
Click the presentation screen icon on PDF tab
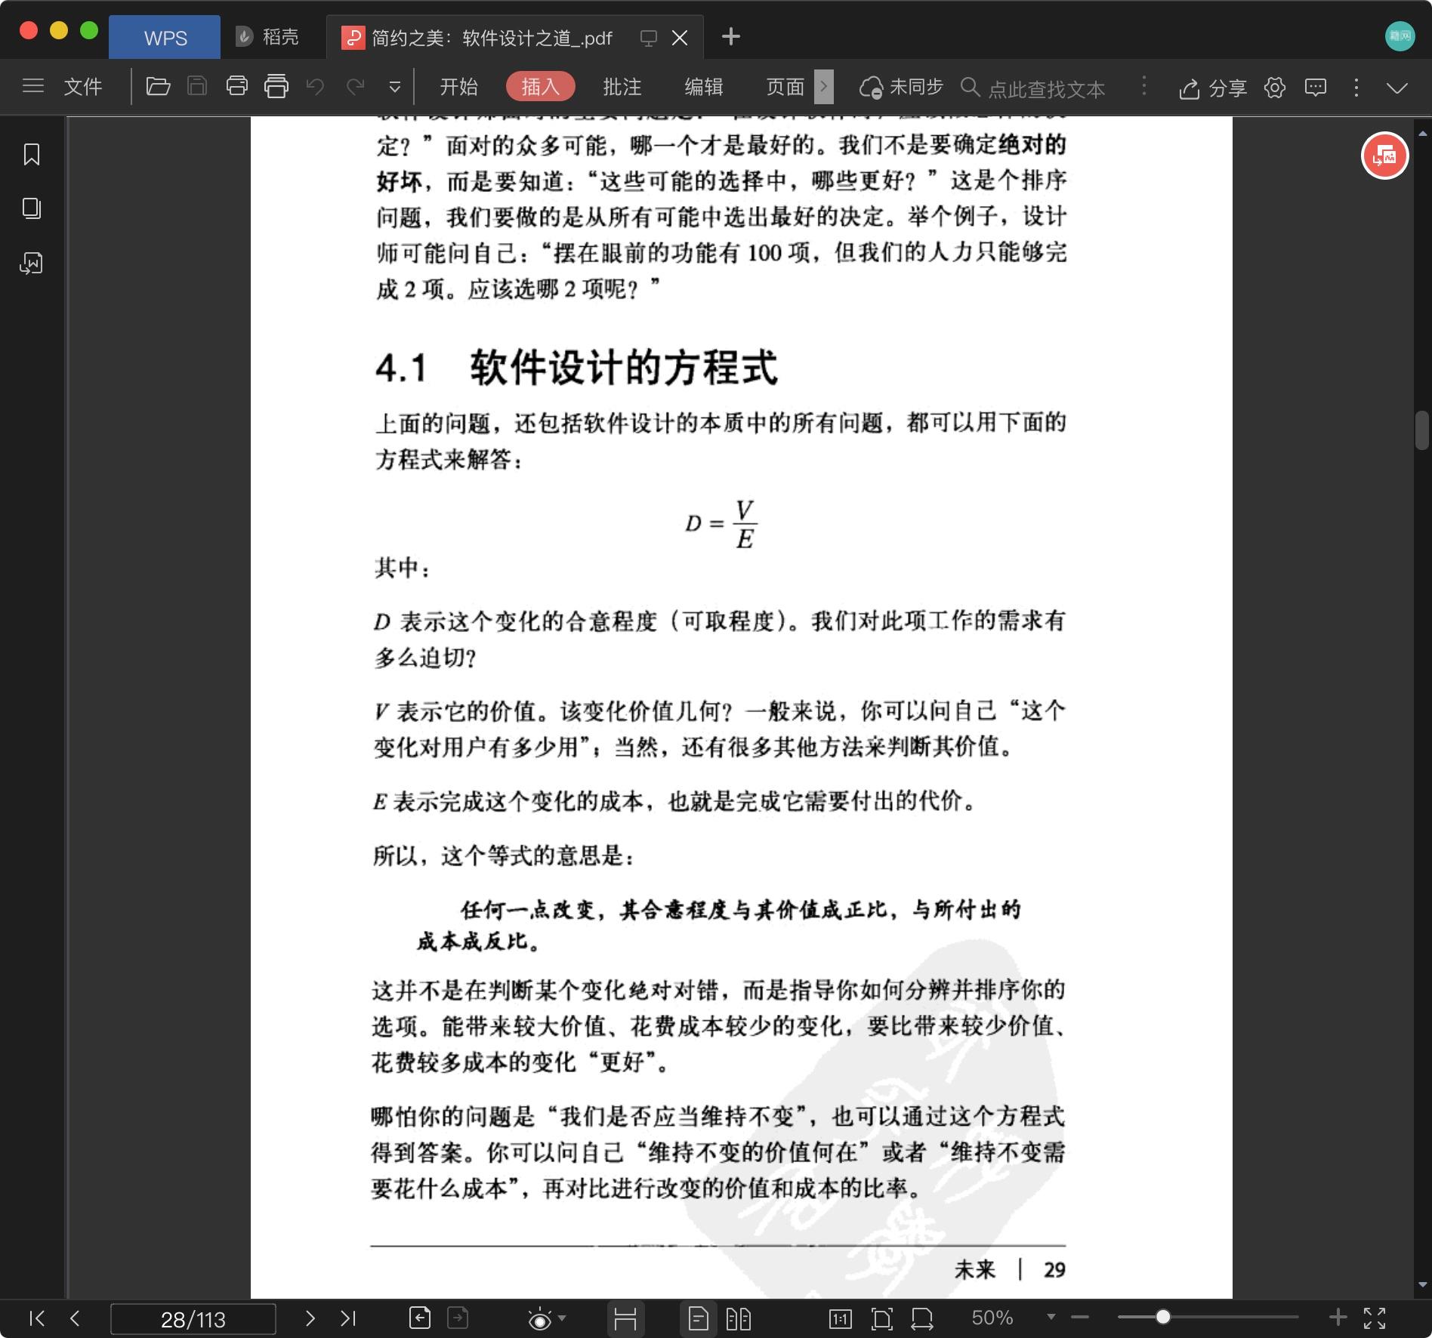(648, 38)
